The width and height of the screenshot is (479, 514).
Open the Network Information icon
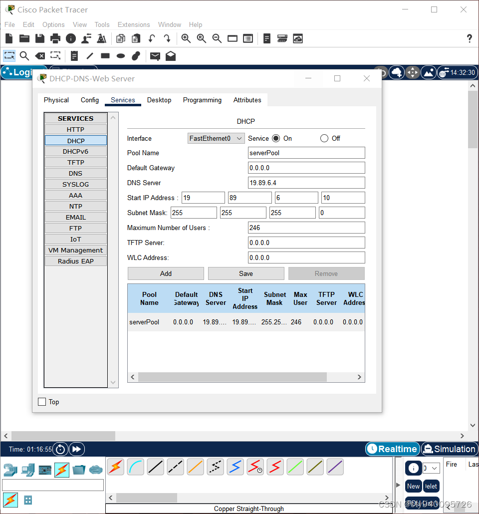tap(71, 39)
